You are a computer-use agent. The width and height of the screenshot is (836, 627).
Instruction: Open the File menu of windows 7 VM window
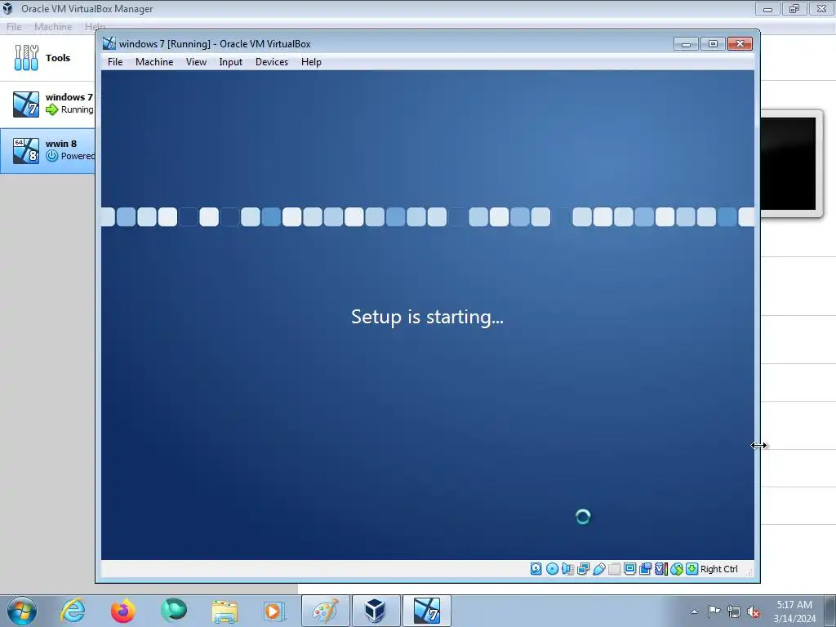coord(115,62)
